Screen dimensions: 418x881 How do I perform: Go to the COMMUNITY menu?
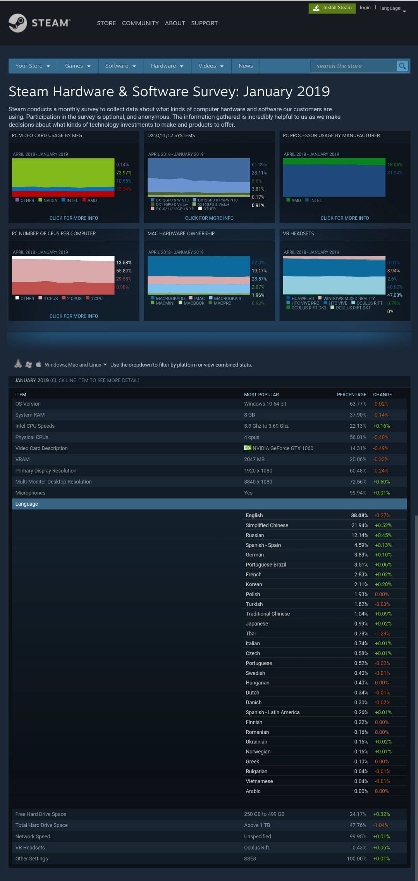coord(140,23)
